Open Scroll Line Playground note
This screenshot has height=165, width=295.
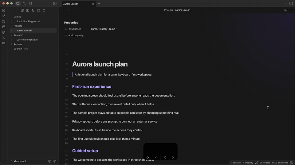[28, 21]
